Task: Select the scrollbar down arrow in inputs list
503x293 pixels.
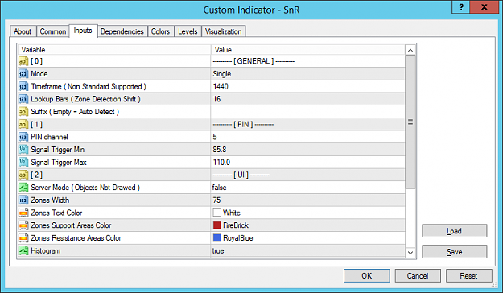Action: click(x=410, y=253)
